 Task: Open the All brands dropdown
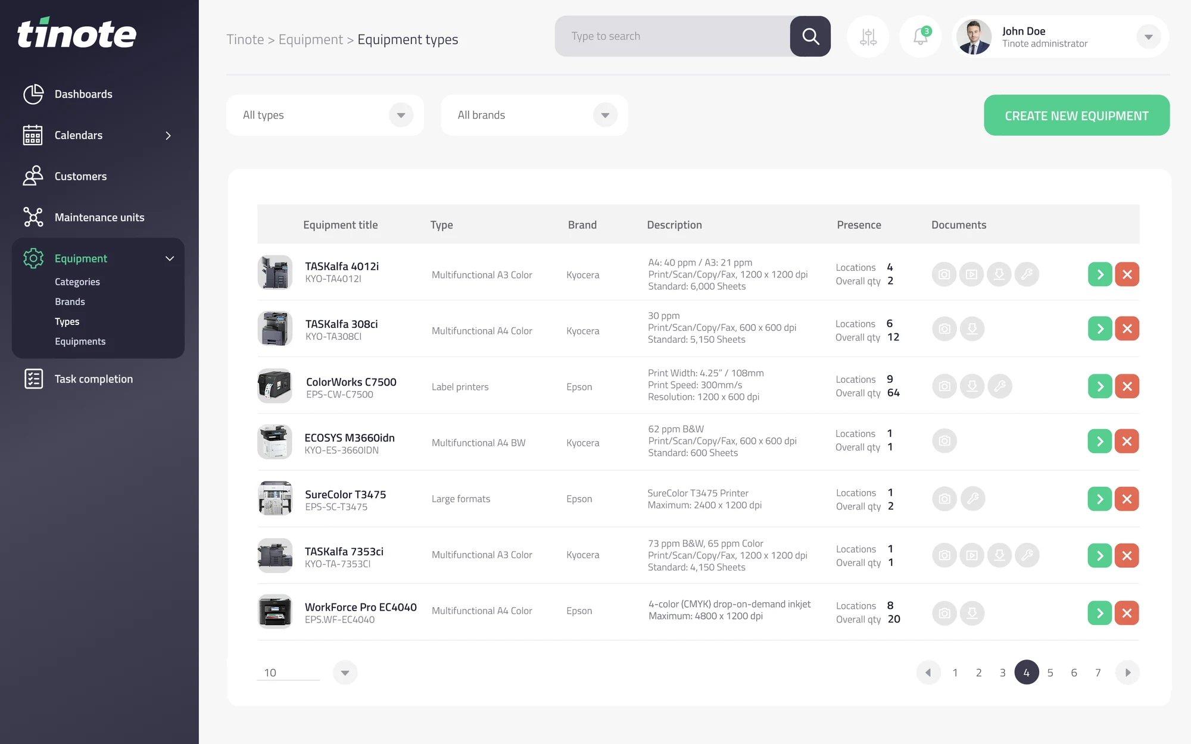click(534, 115)
